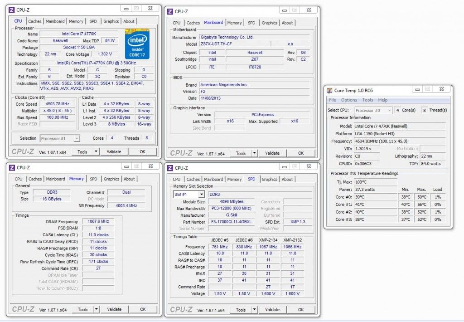This screenshot has height=322, width=464.
Task: Open the Tools arrow in the Processor window
Action: 96,151
